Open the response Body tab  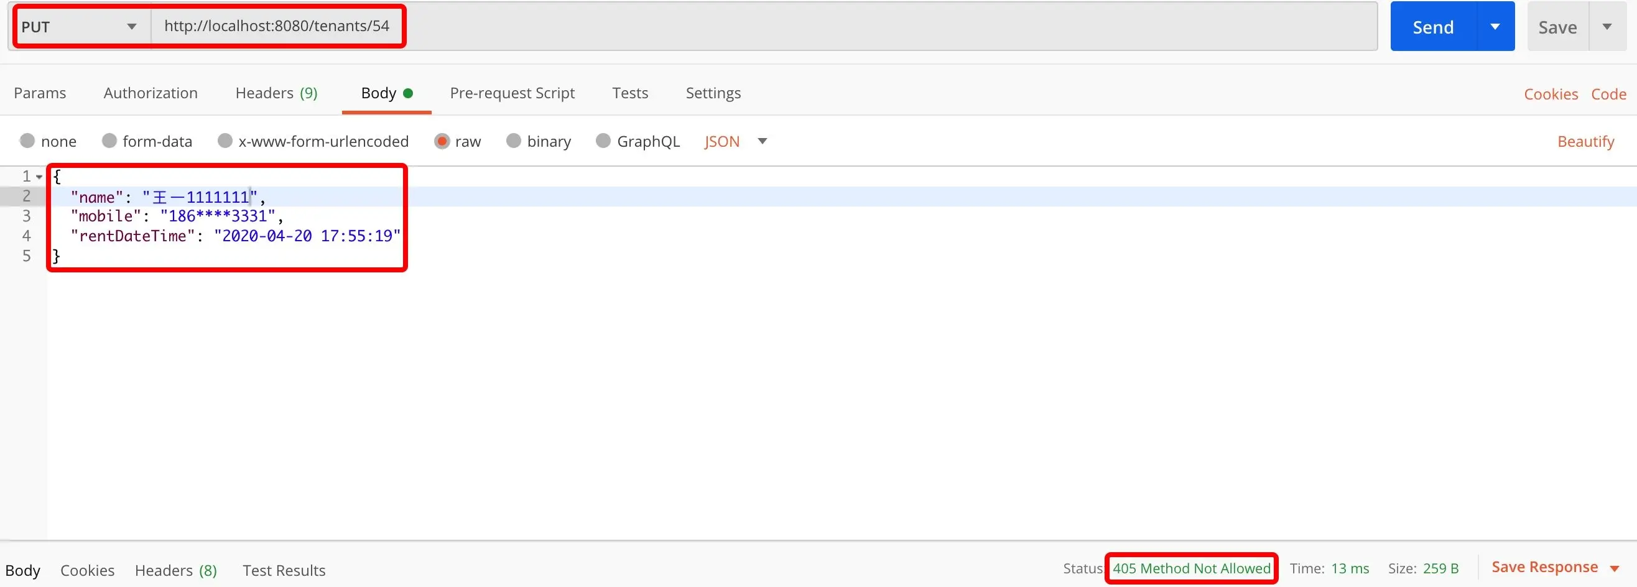point(23,570)
